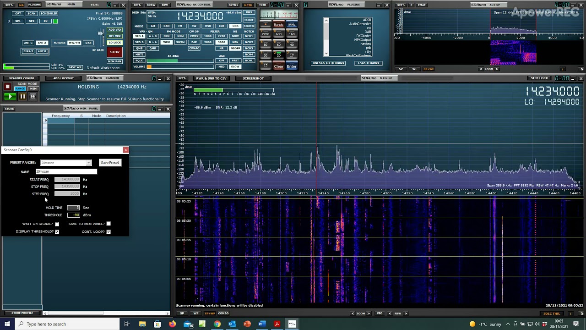
Task: Click the resize arrow icon in Aux SP corner
Action: coord(581,69)
